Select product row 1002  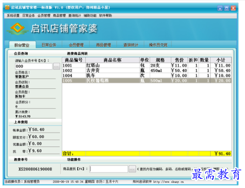click(x=147, y=70)
